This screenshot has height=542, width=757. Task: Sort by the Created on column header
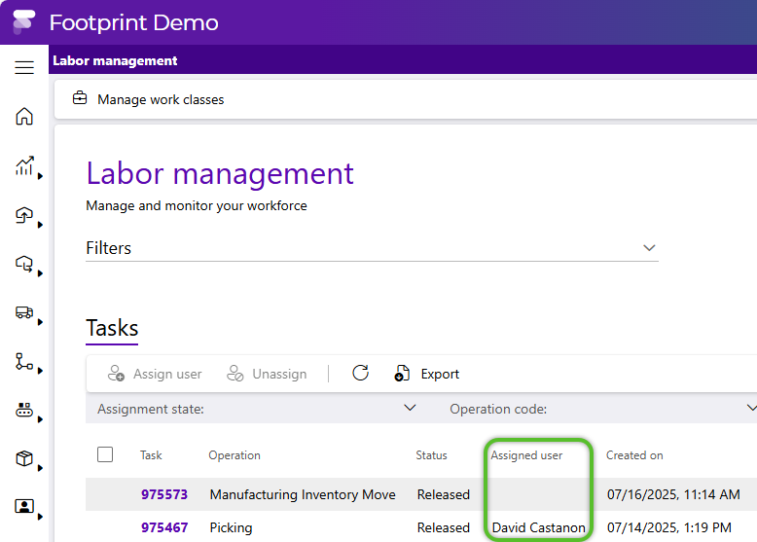pyautogui.click(x=634, y=455)
